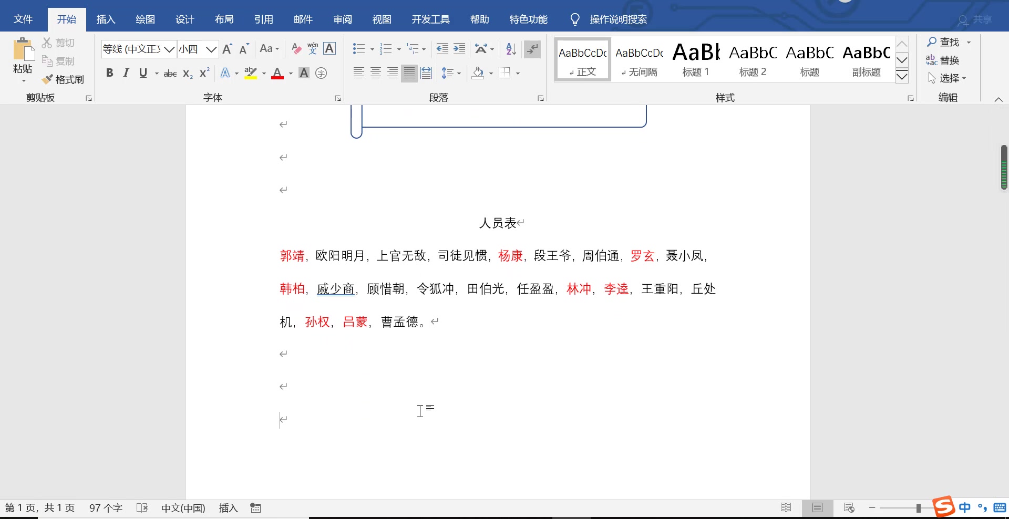Viewport: 1009px width, 519px height.
Task: Click the word count in the status bar
Action: coord(106,508)
